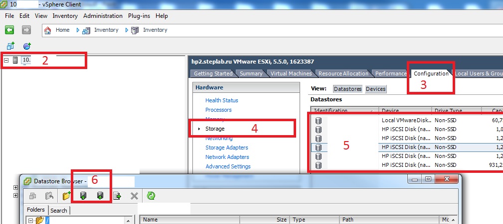Click the grayed Cut/Move-back icon in Datastore Browser
Viewport: 503px width, 224px height.
tap(49, 196)
